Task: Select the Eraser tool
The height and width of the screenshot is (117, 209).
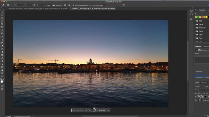Action: click(2, 45)
